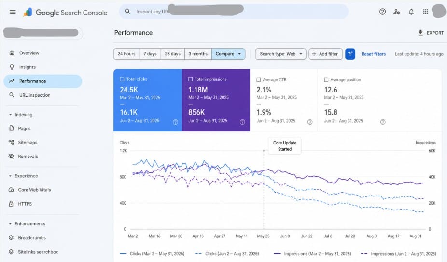Click the Breadcrumbs layers icon
This screenshot has height=262, width=447.
click(11, 237)
